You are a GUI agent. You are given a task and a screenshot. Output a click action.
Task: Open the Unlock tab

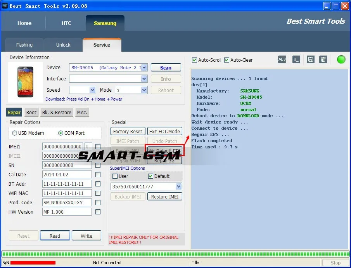(x=63, y=45)
